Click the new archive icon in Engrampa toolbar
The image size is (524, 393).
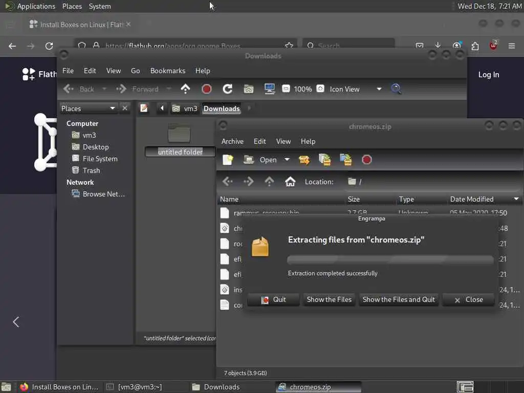[228, 160]
